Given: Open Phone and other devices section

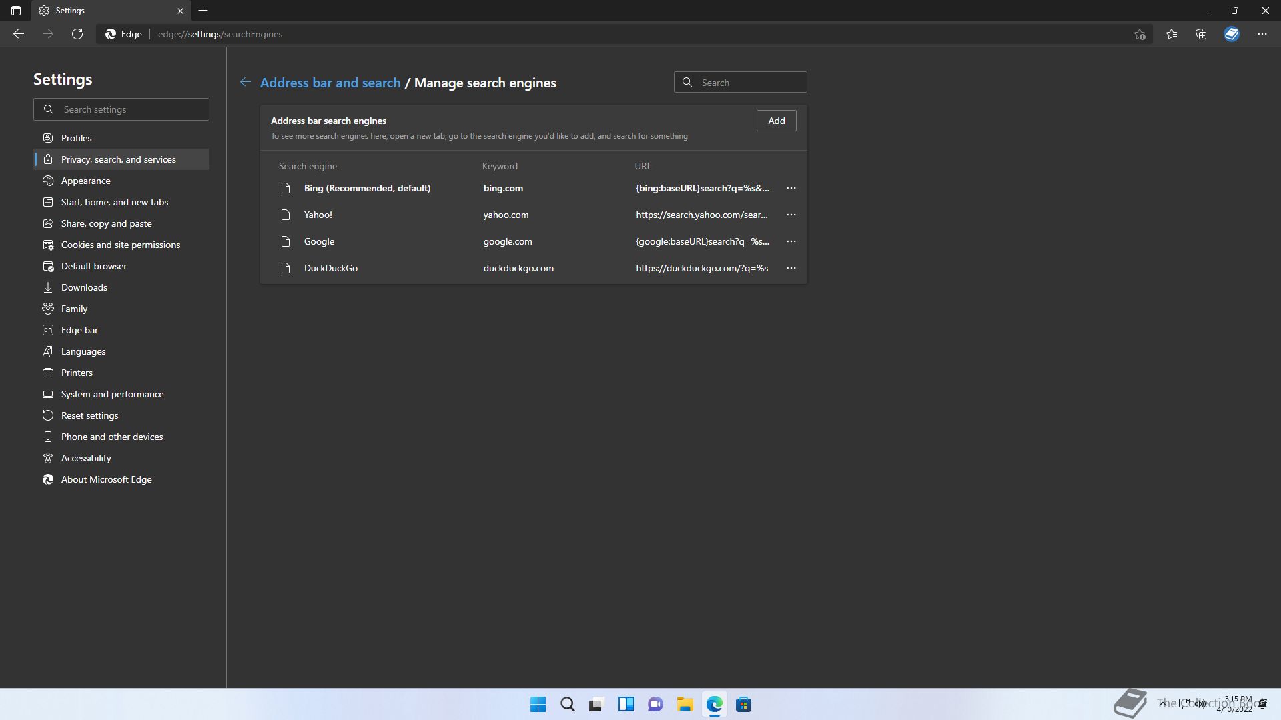Looking at the screenshot, I should pos(121,437).
